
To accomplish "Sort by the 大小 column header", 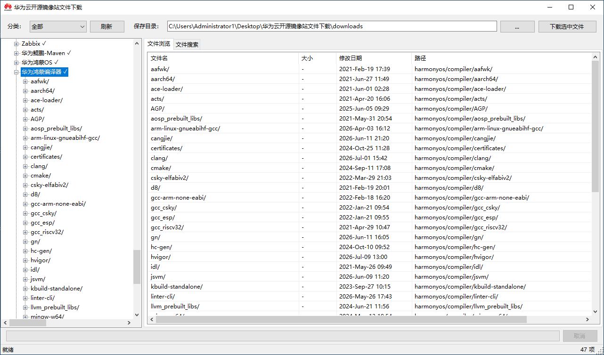I will pyautogui.click(x=317, y=58).
